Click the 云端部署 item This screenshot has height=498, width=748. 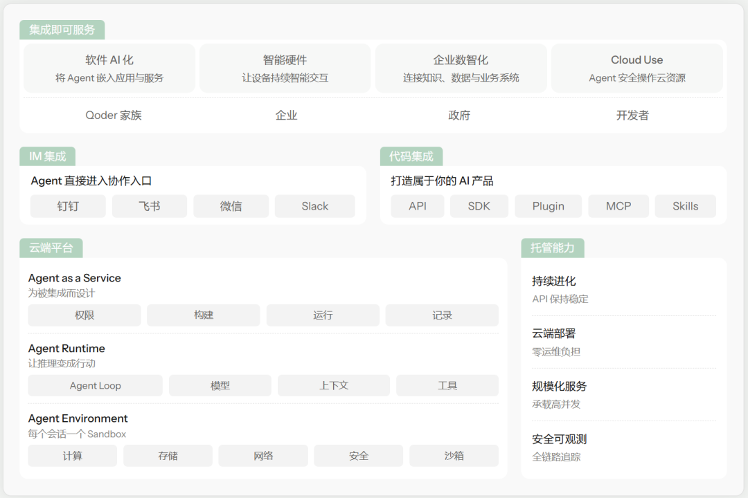[x=554, y=333]
